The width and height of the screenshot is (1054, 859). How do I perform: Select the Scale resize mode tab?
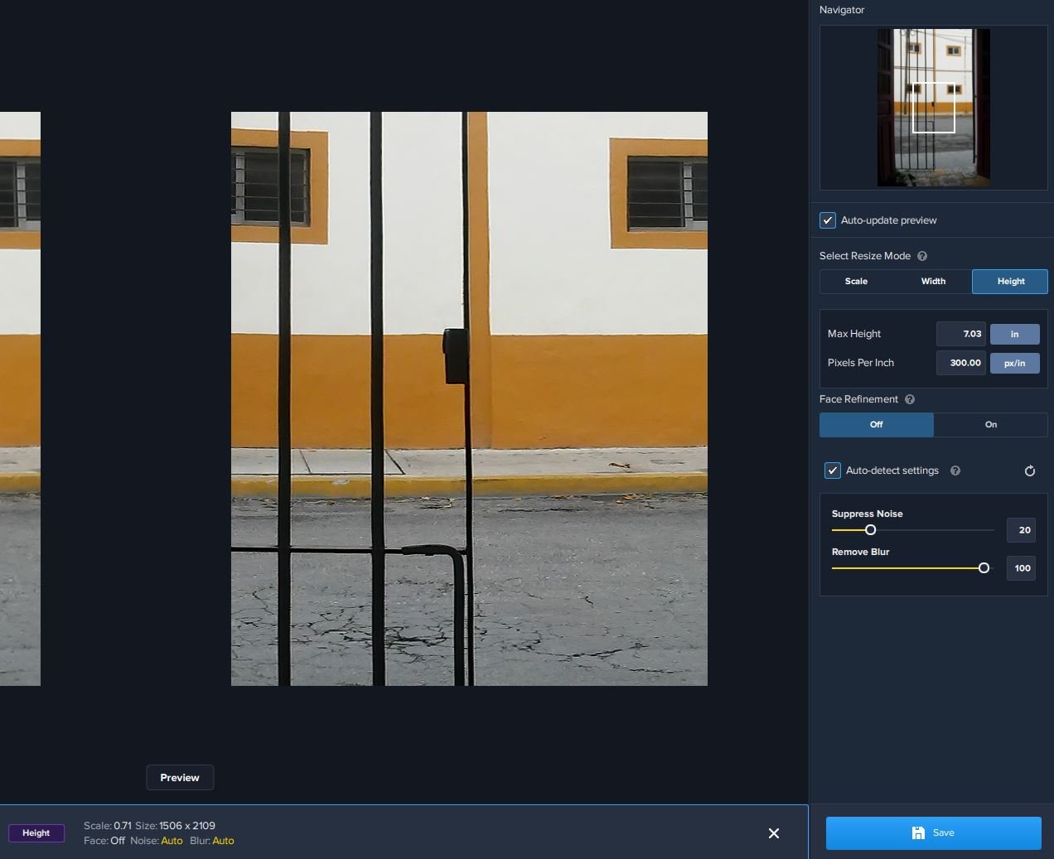[856, 282]
